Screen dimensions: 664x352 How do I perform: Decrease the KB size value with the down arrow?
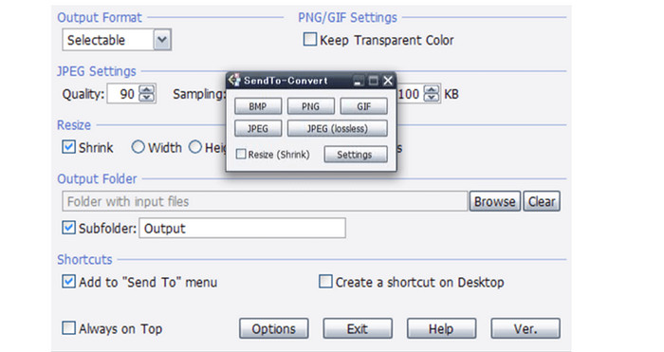pos(431,98)
